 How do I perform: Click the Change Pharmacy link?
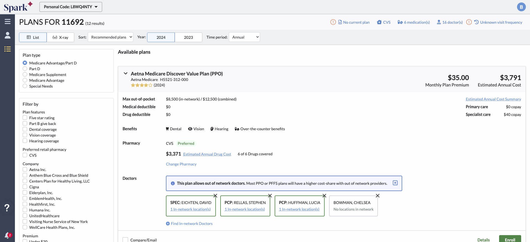point(181,164)
